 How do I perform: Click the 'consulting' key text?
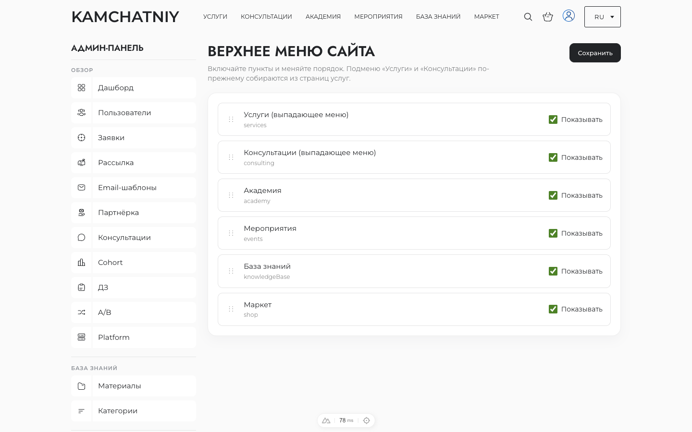click(x=259, y=163)
